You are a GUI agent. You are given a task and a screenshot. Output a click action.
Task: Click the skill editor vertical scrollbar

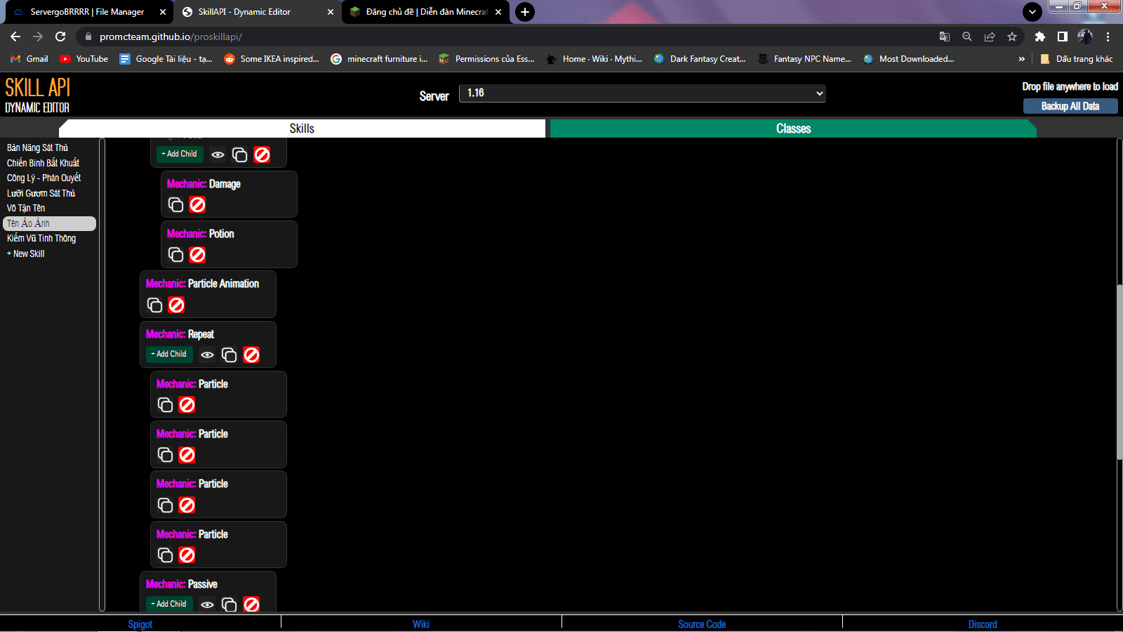(x=1119, y=372)
